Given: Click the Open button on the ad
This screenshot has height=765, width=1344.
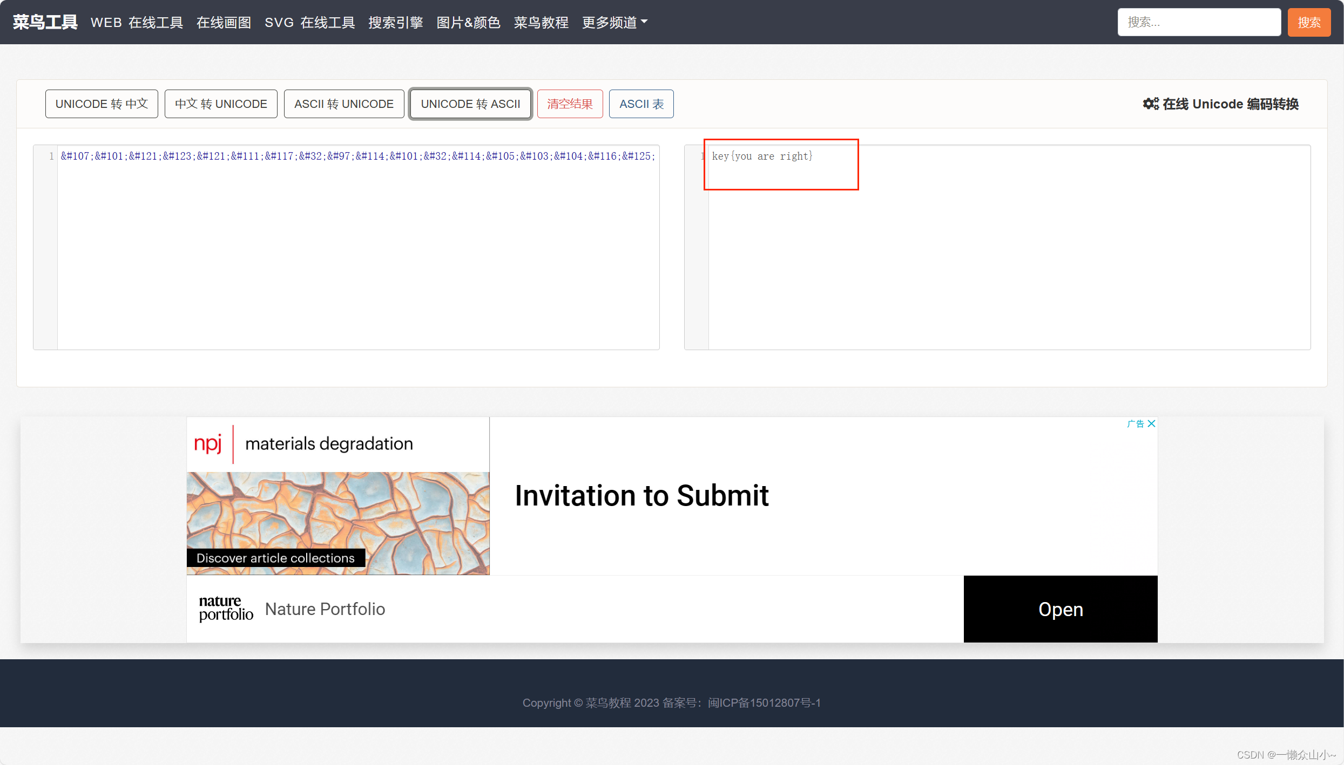Looking at the screenshot, I should (x=1060, y=609).
